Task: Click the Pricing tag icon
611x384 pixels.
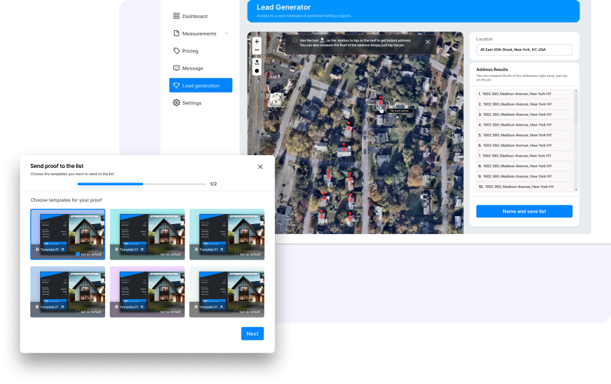Action: [x=176, y=51]
